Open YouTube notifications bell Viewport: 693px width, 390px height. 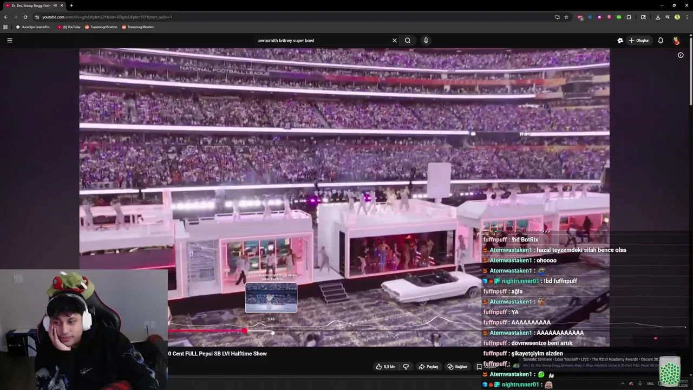point(661,40)
